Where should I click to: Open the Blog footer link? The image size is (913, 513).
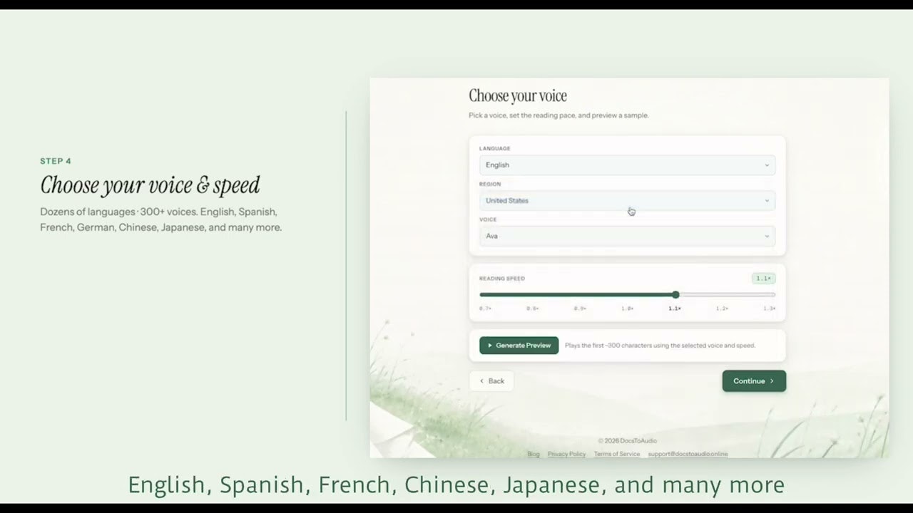(534, 455)
